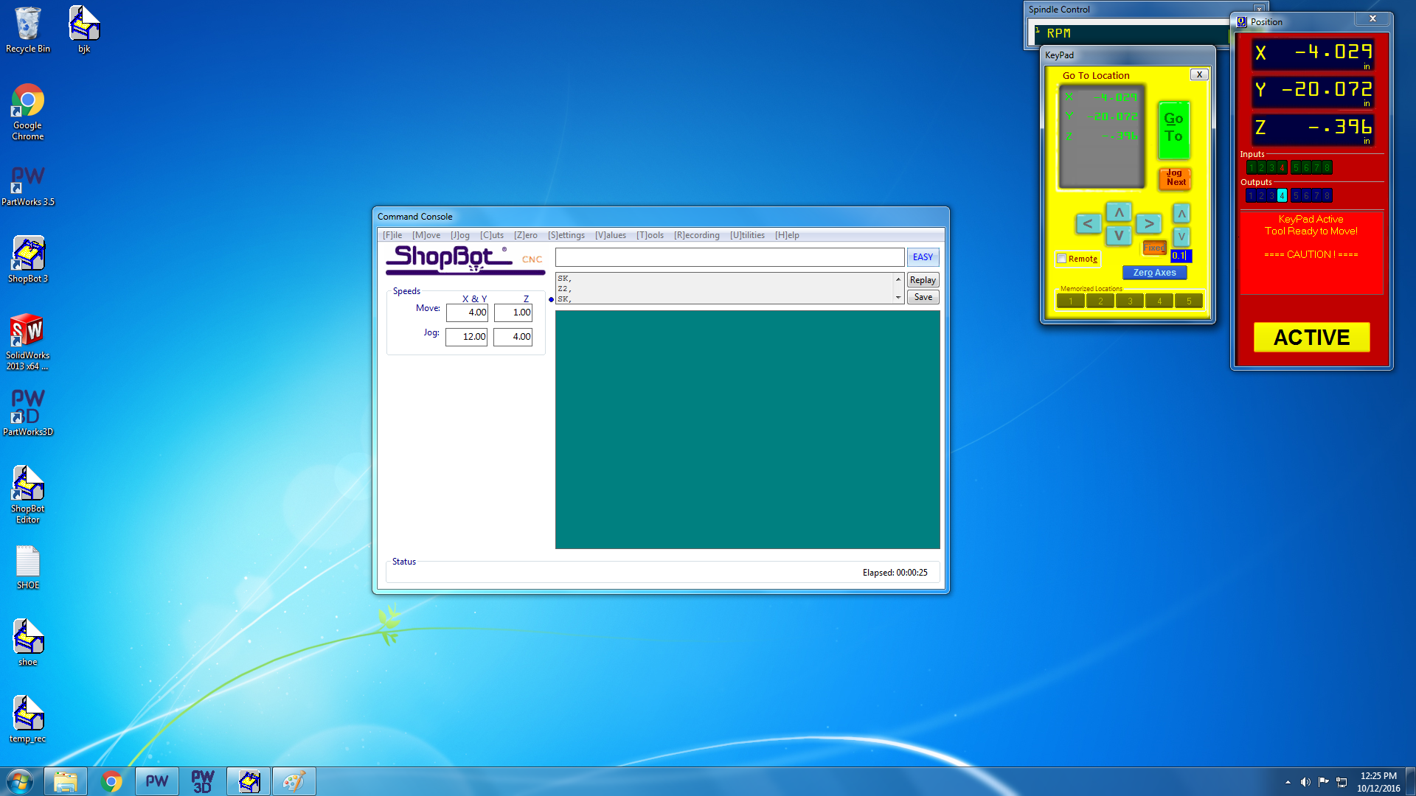1416x796 pixels.
Task: Click the green Go To button
Action: 1173,130
